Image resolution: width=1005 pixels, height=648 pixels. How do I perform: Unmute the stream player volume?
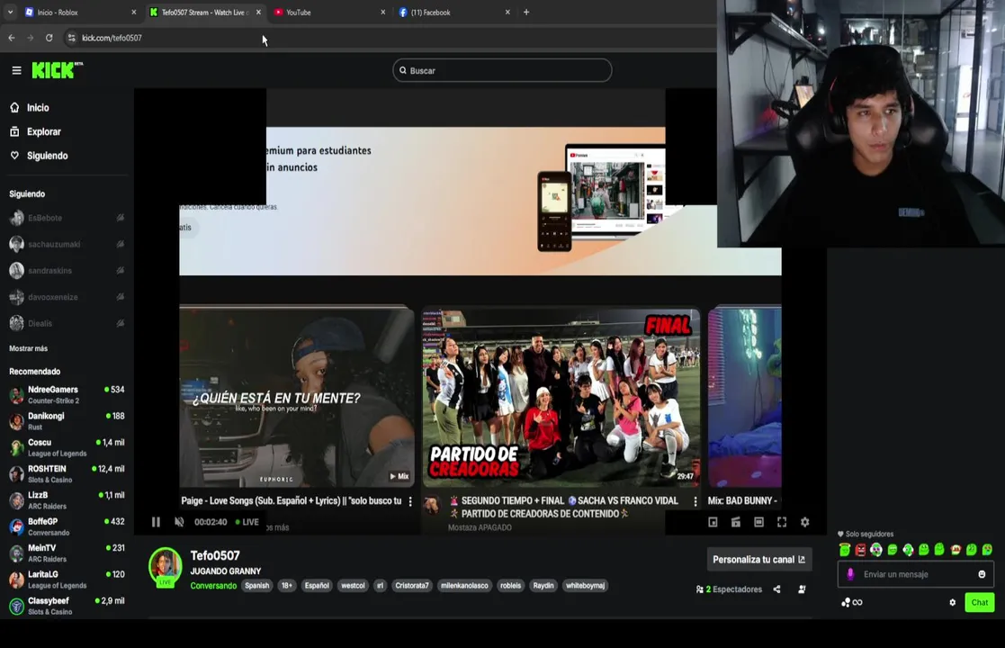[x=179, y=522]
